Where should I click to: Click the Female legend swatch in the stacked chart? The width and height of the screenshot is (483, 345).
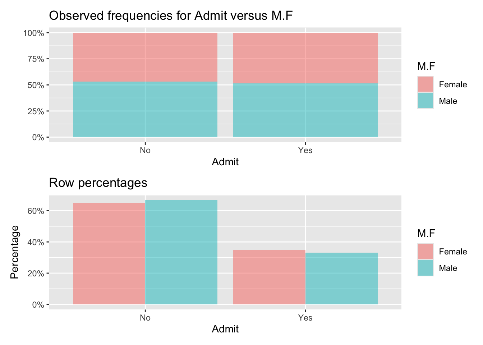[x=425, y=84]
